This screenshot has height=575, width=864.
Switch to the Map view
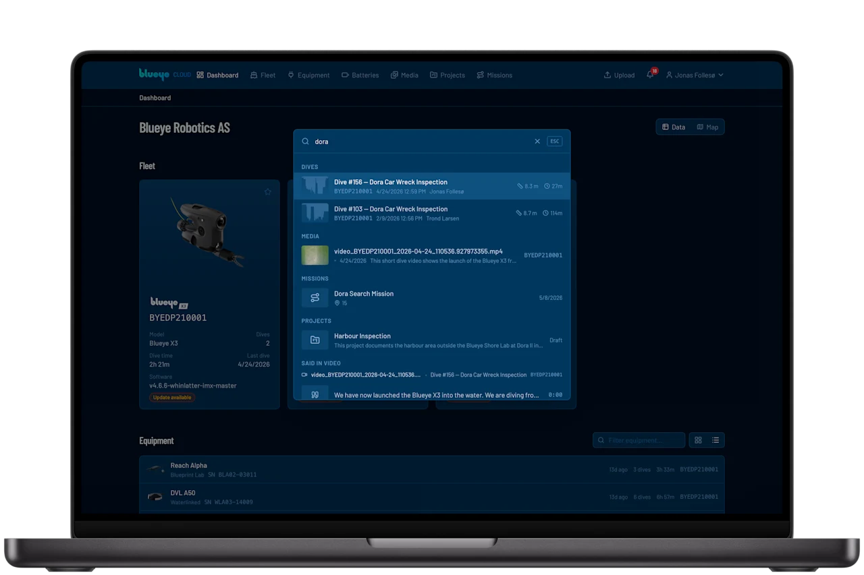[707, 127]
